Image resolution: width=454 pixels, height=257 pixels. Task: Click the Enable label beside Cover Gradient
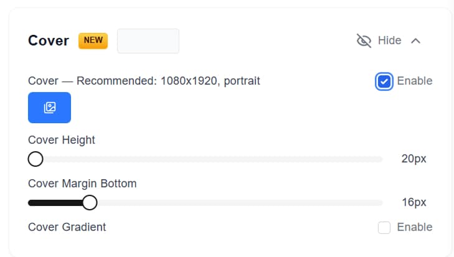click(414, 227)
